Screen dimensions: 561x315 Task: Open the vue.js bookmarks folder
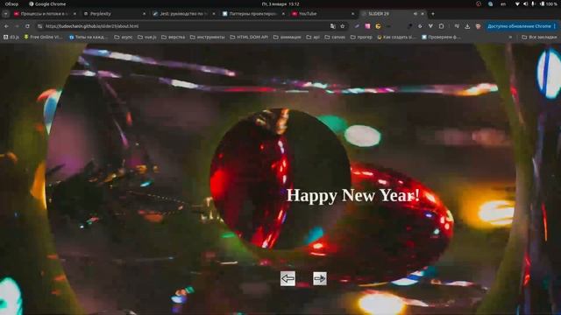pyautogui.click(x=147, y=37)
